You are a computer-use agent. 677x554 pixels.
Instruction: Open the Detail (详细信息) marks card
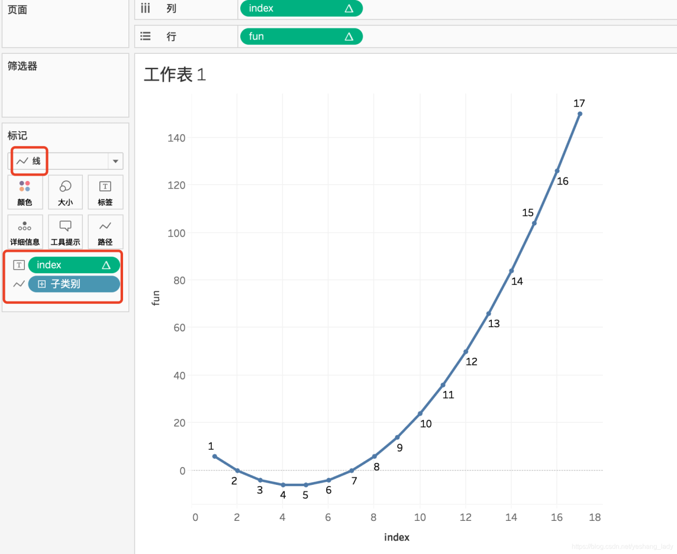(x=25, y=232)
